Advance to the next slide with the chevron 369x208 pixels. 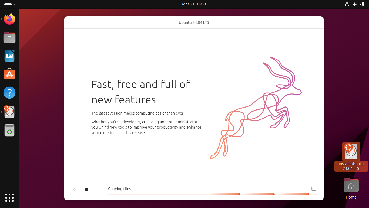tap(98, 189)
